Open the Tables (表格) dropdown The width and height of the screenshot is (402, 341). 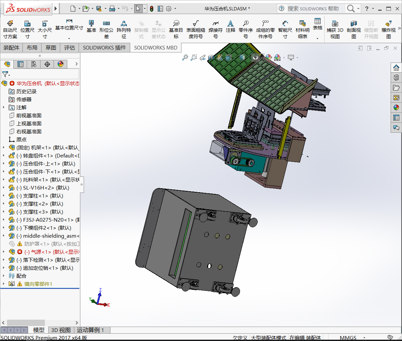[318, 38]
